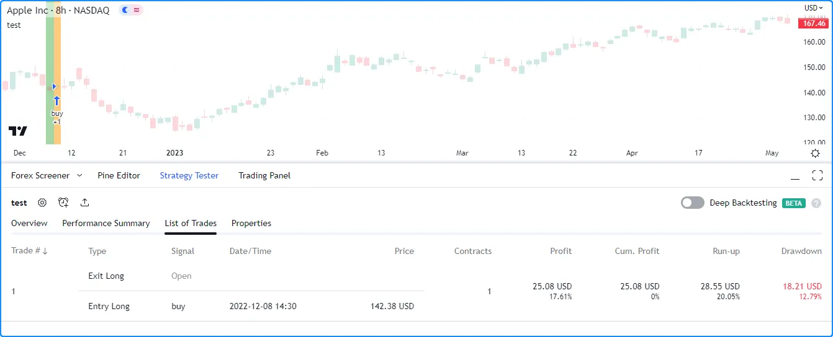The height and width of the screenshot is (337, 833).
Task: Click the TradingView logo on the chart
Action: click(18, 131)
